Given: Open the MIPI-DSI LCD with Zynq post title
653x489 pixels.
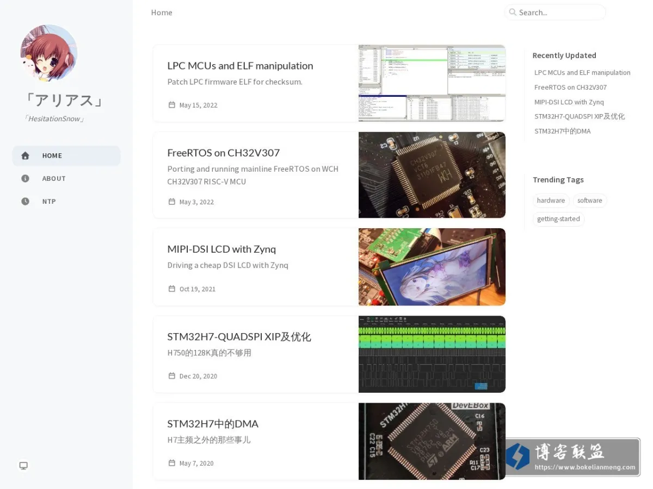Looking at the screenshot, I should (221, 249).
